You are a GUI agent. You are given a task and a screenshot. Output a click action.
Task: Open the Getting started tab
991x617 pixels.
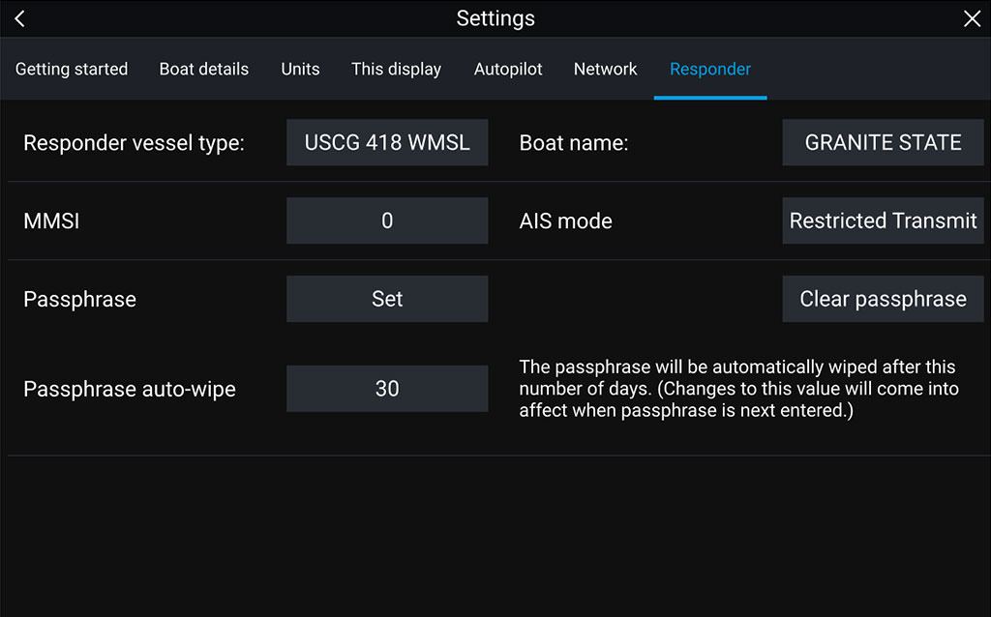point(72,69)
